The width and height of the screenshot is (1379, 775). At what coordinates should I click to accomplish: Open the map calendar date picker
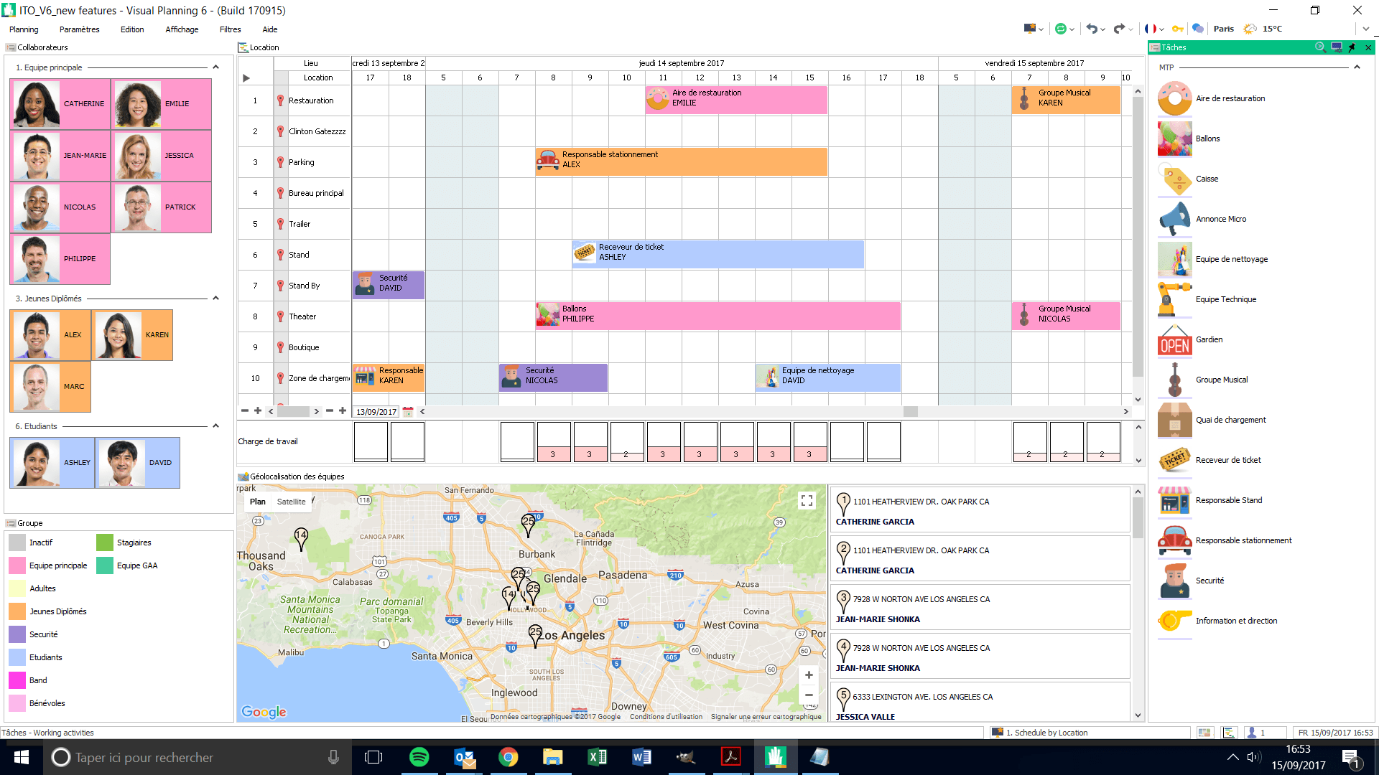click(408, 411)
